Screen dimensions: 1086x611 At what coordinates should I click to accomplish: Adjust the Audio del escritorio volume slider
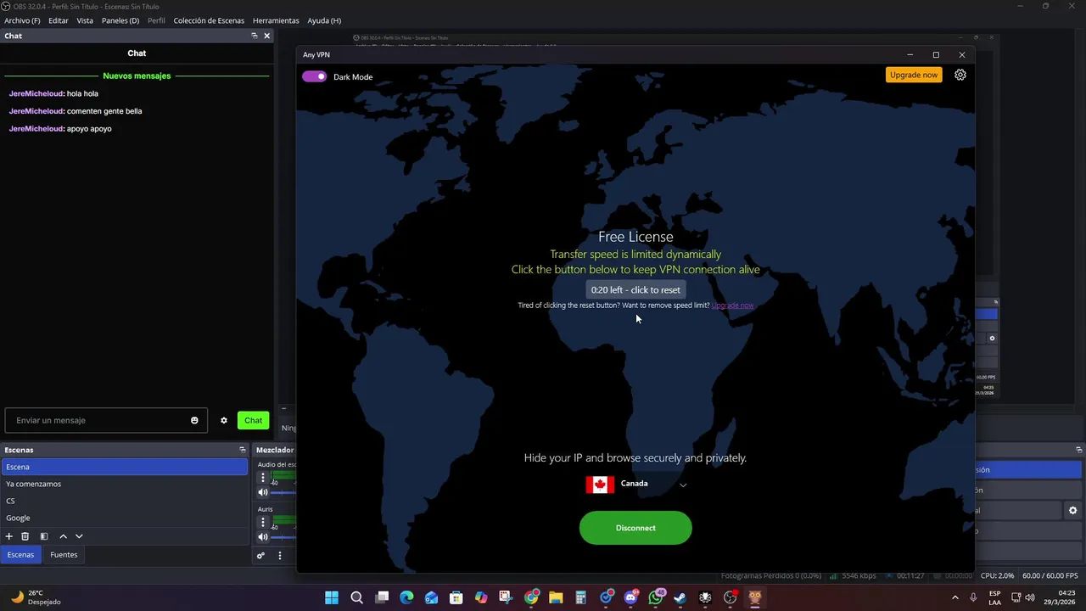[283, 492]
